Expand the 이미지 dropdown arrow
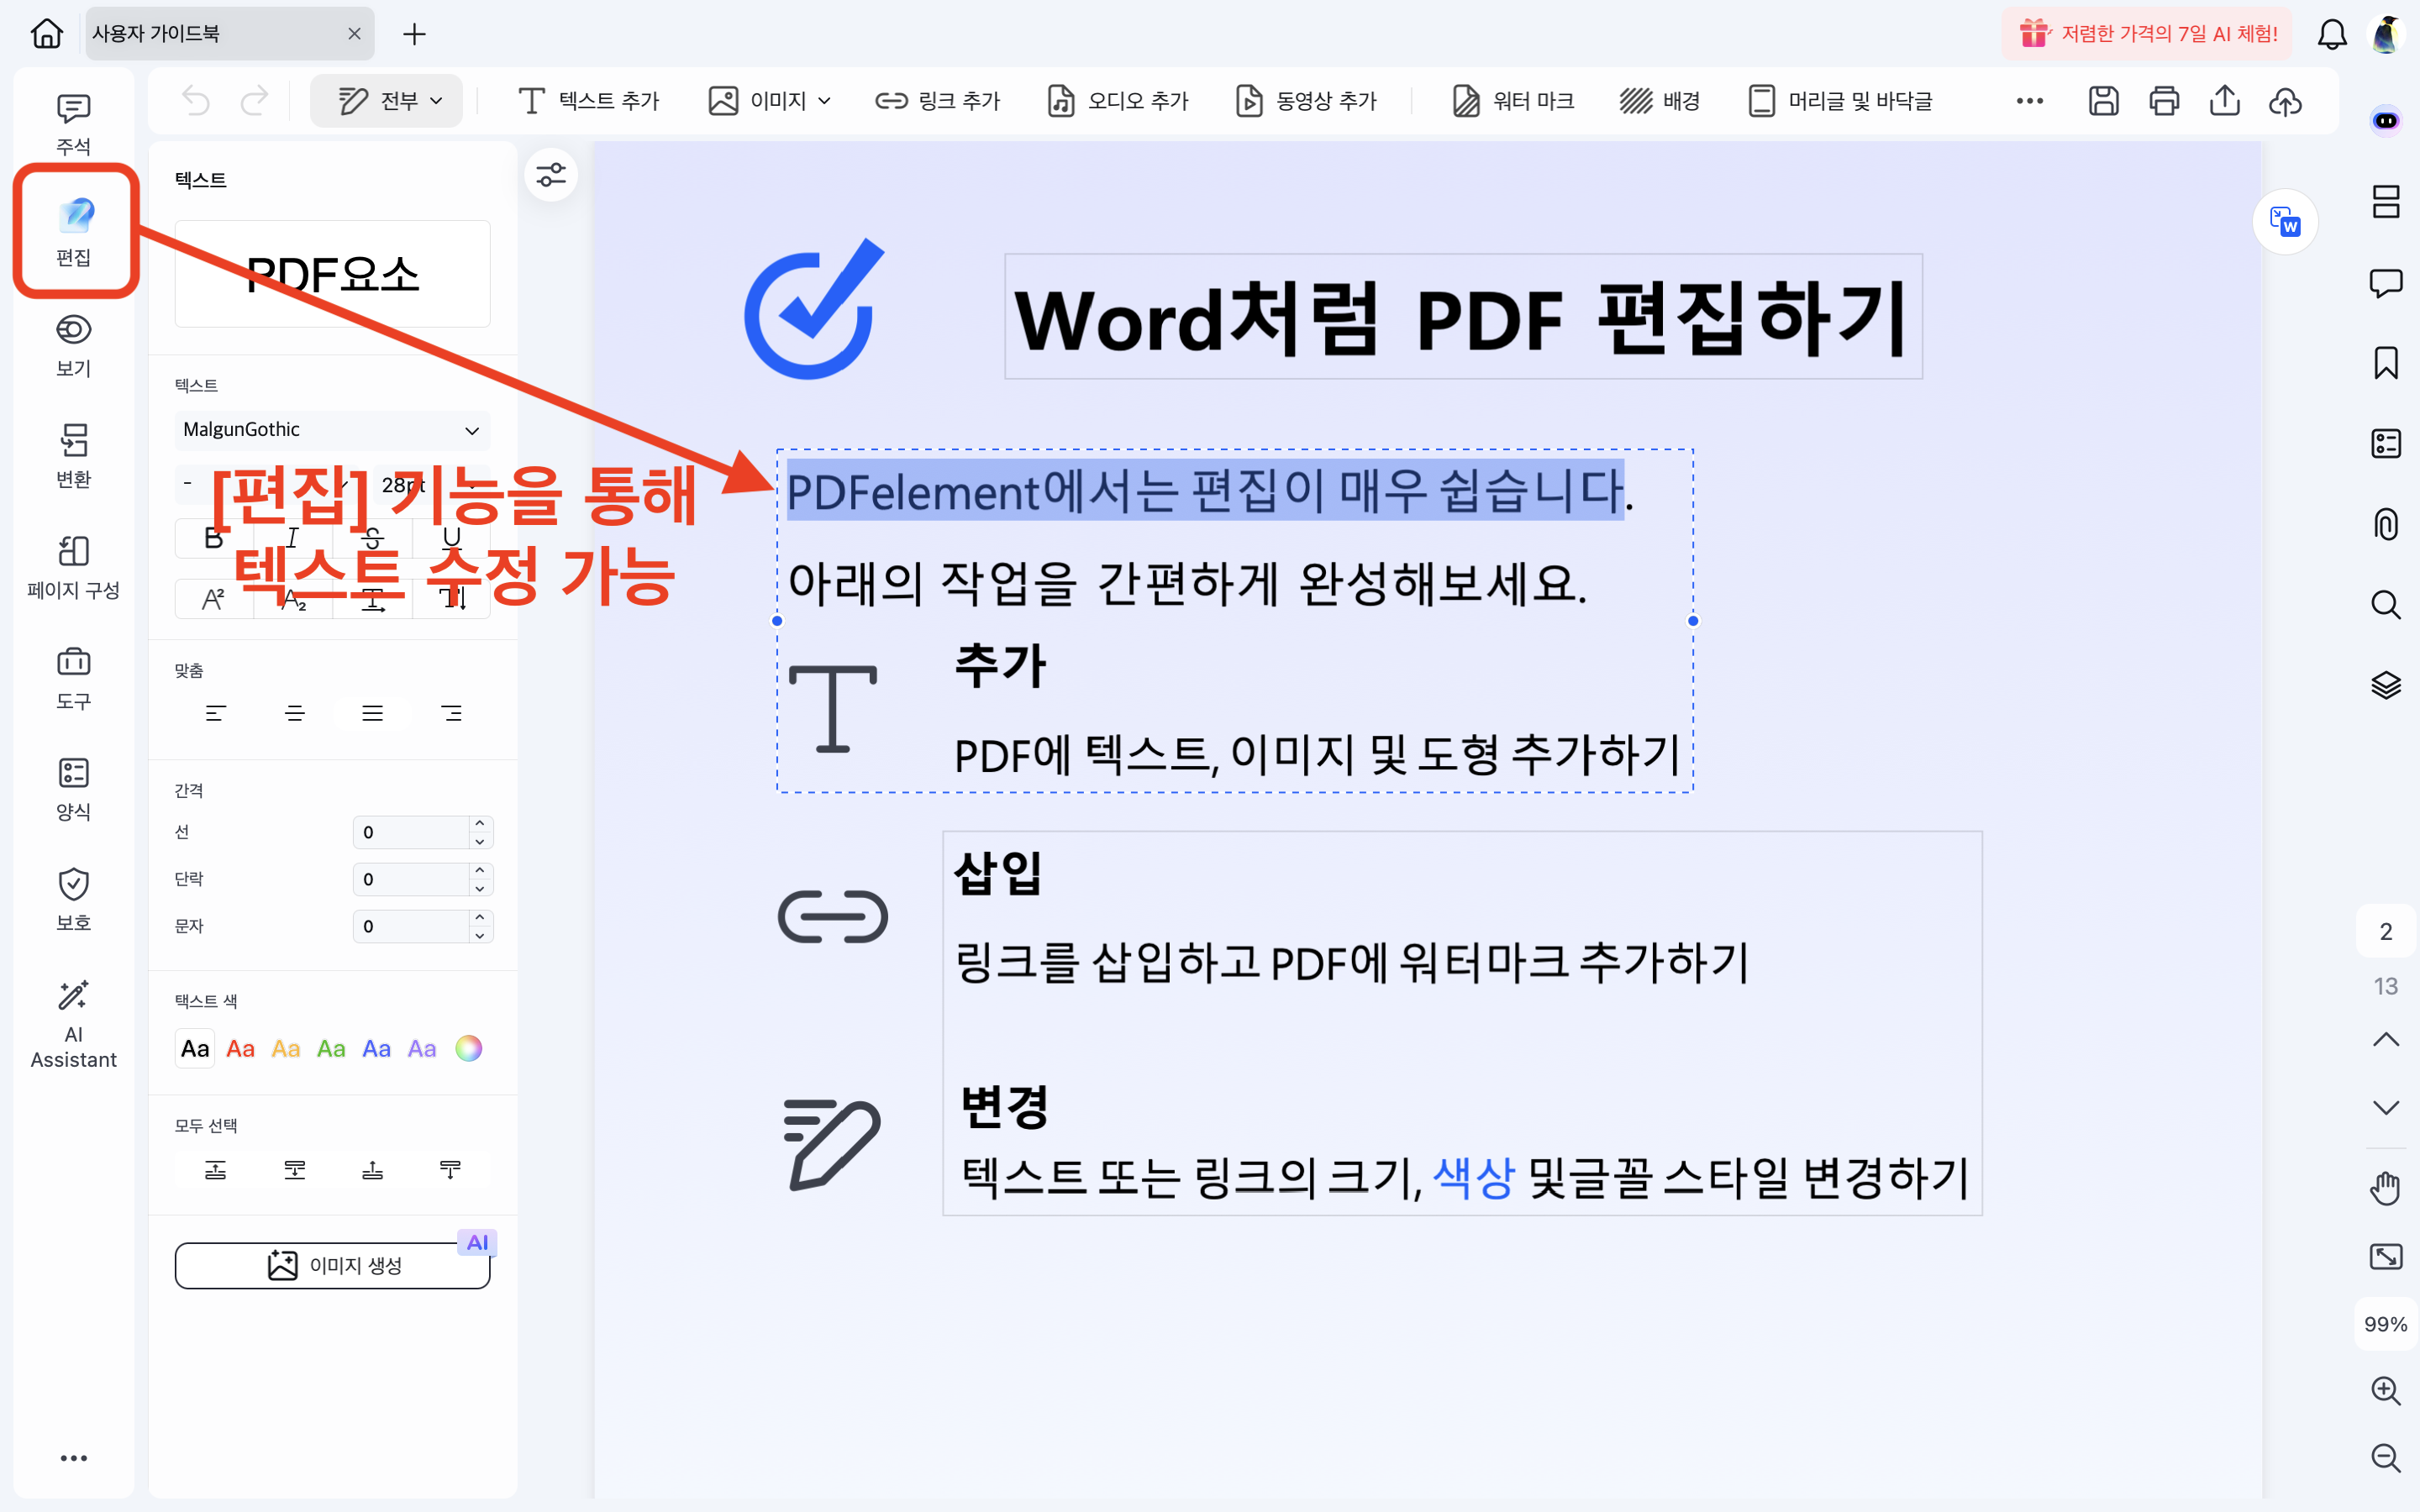This screenshot has height=1512, width=2420. pos(824,101)
